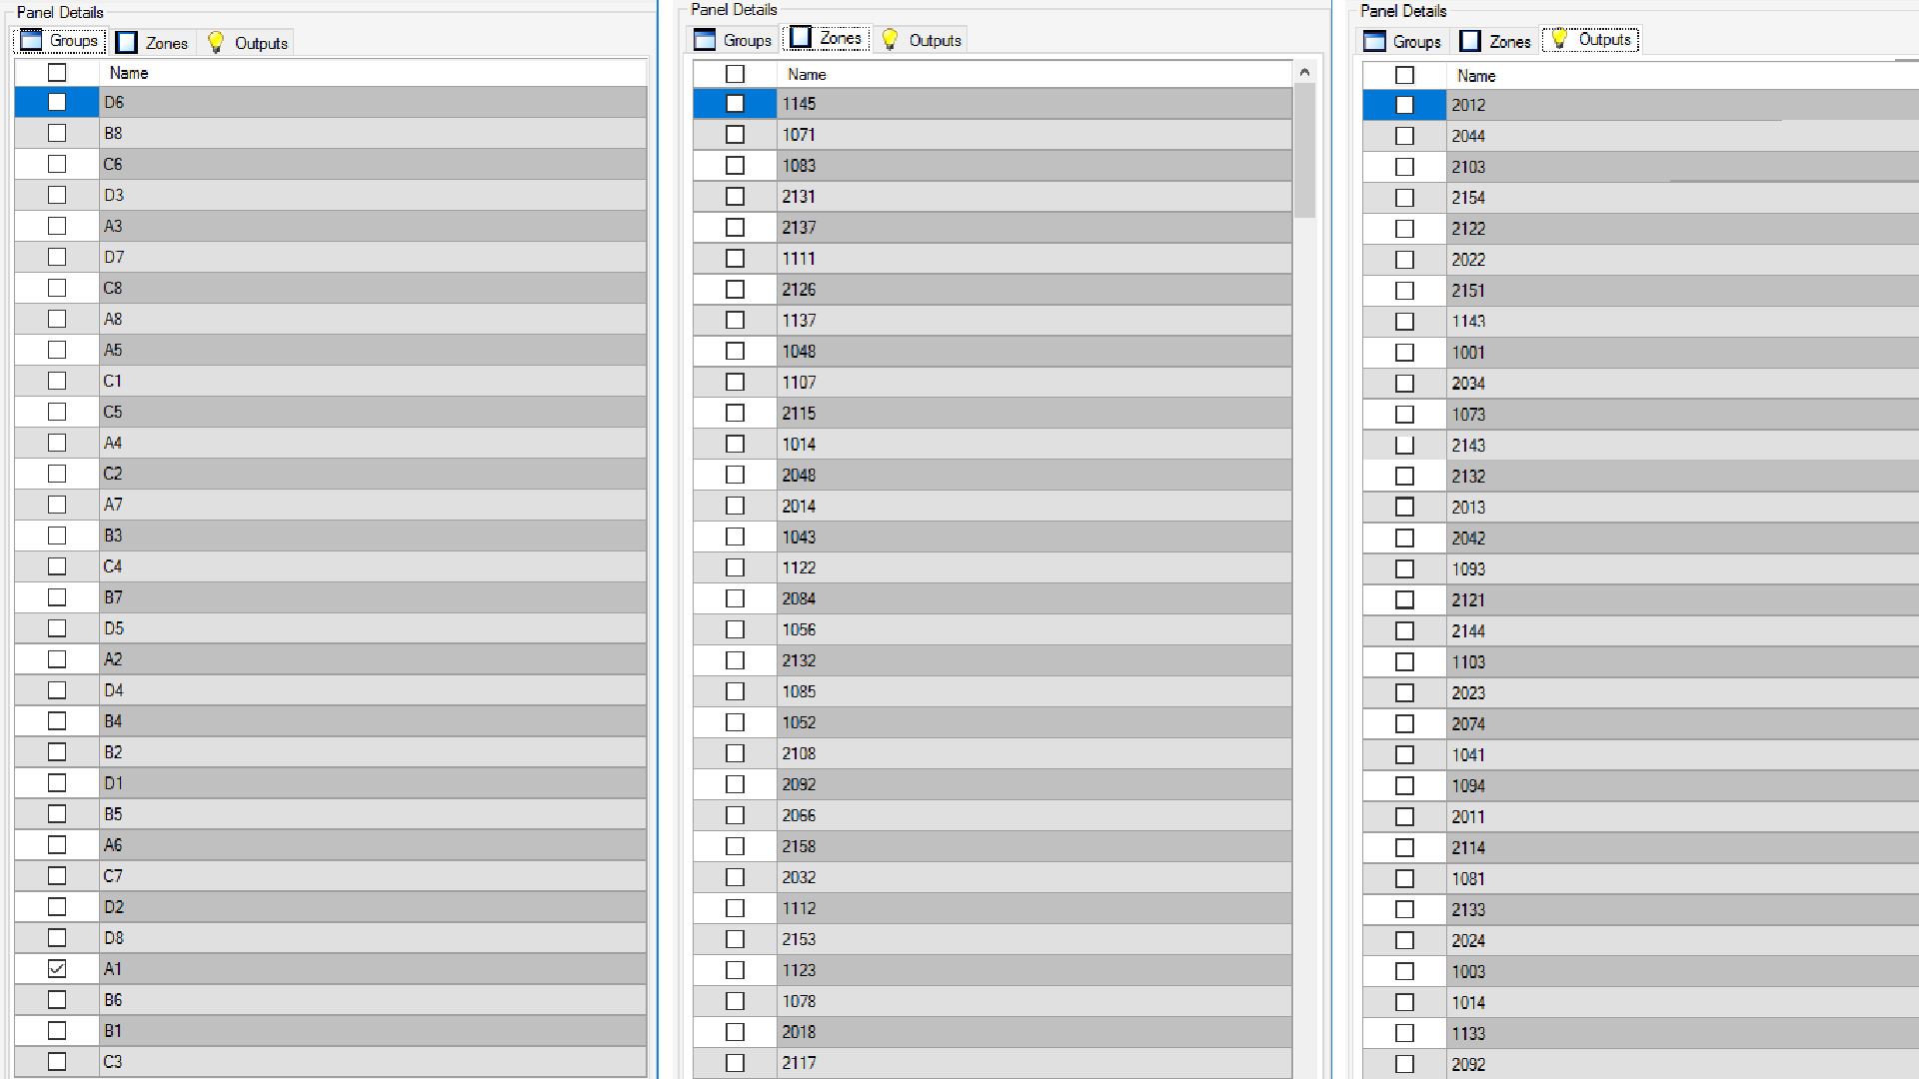This screenshot has height=1079, width=1919.
Task: Enable the checkbox for group D5
Action: [x=57, y=628]
